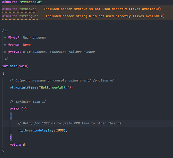This screenshot has height=158, width=173.
Task: Click the Delay for 1000 ms comment
Action: tap(69, 123)
